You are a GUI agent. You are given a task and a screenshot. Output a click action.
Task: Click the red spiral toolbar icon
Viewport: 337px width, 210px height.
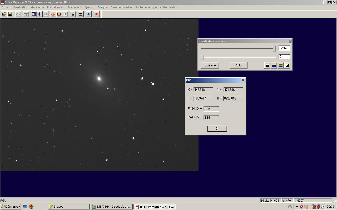[53, 14]
